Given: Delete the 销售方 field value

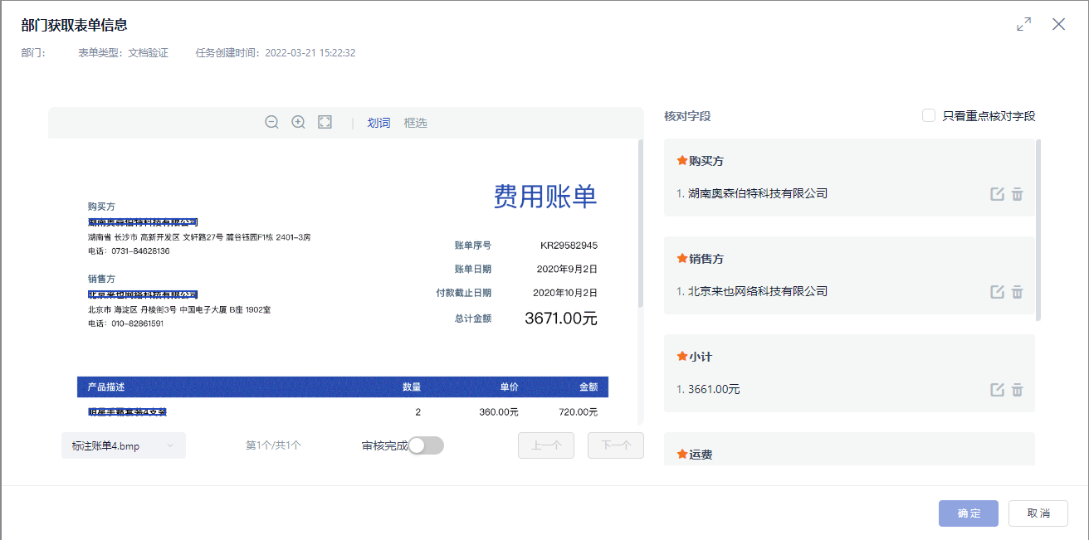Looking at the screenshot, I should click(x=1018, y=292).
